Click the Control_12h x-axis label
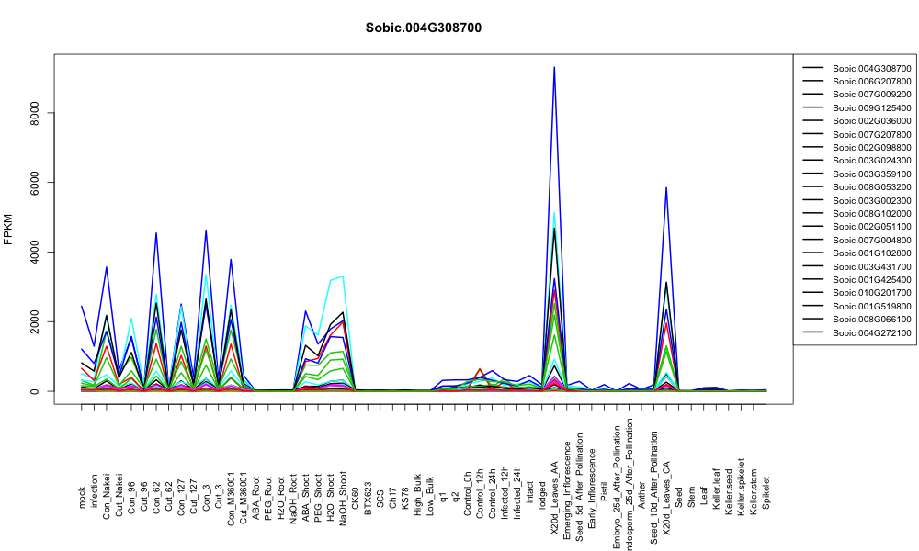This screenshot has width=919, height=551. point(480,493)
